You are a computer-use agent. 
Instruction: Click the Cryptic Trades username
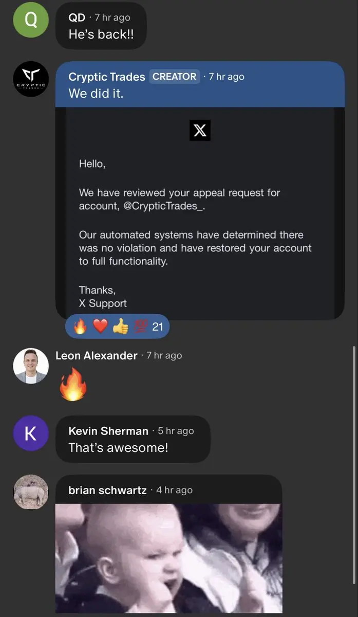click(x=107, y=77)
